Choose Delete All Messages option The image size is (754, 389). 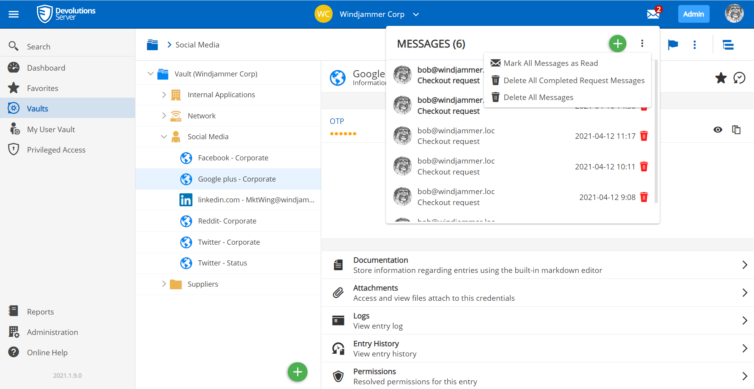(x=538, y=97)
